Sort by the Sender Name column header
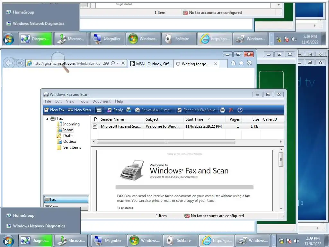This screenshot has width=329, height=247. (121, 119)
